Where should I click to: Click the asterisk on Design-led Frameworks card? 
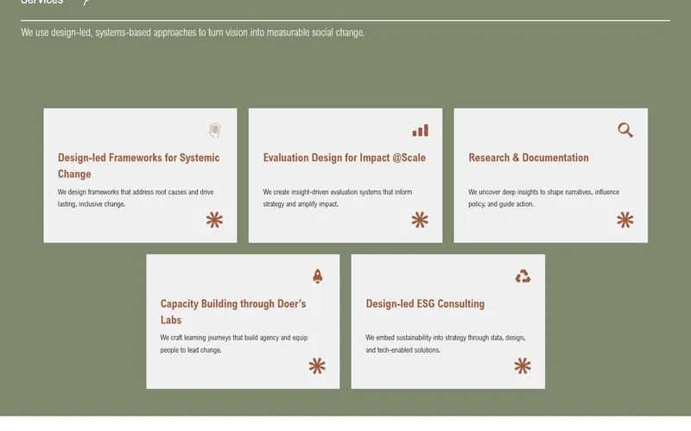pyautogui.click(x=214, y=220)
